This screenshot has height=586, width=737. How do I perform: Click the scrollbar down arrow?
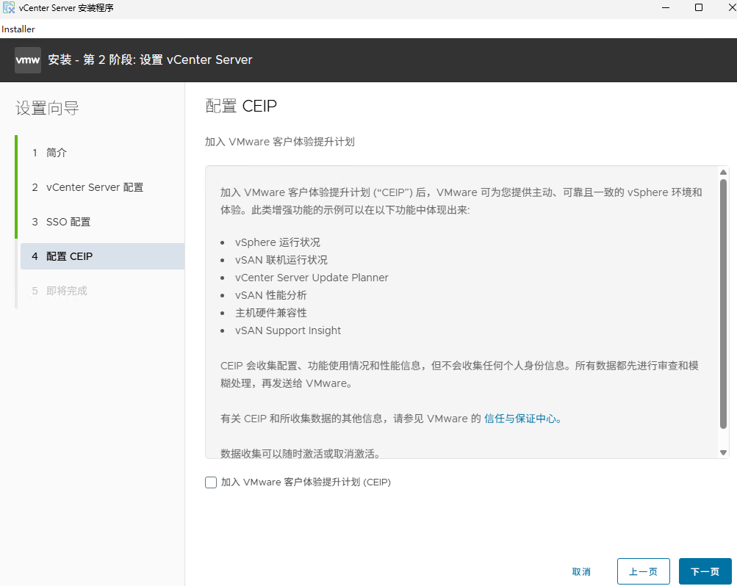point(725,452)
